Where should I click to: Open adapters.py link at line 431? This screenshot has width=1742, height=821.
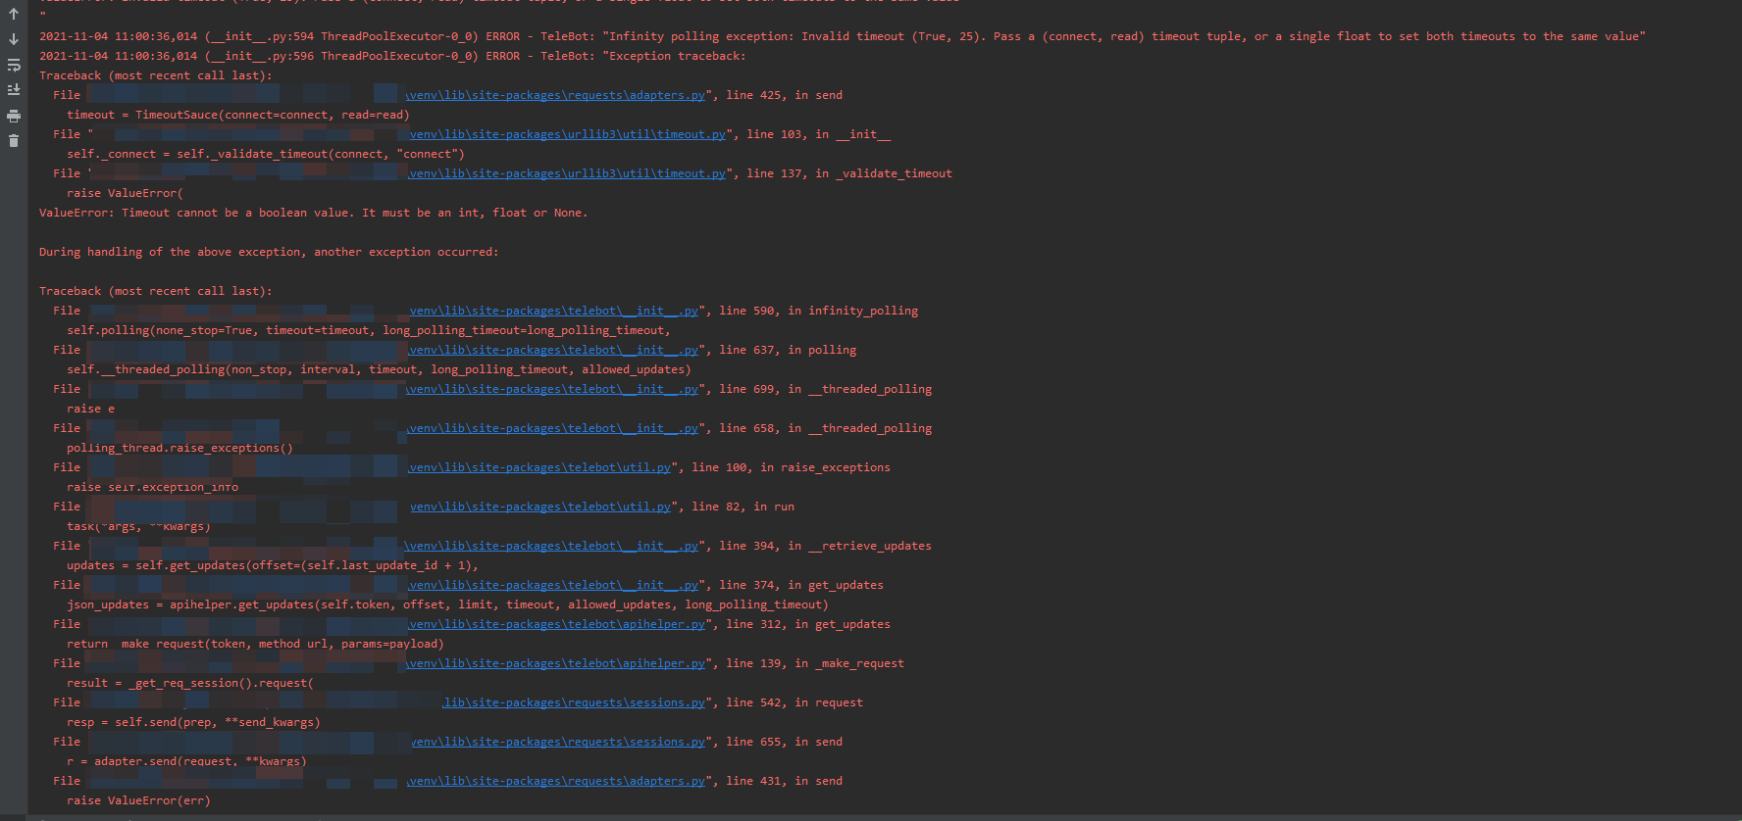tap(556, 781)
